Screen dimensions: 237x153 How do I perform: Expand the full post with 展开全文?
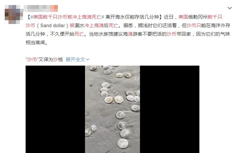pos(76,59)
